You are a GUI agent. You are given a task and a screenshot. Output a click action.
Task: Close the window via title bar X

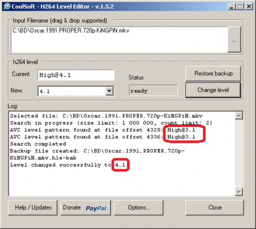click(x=249, y=7)
